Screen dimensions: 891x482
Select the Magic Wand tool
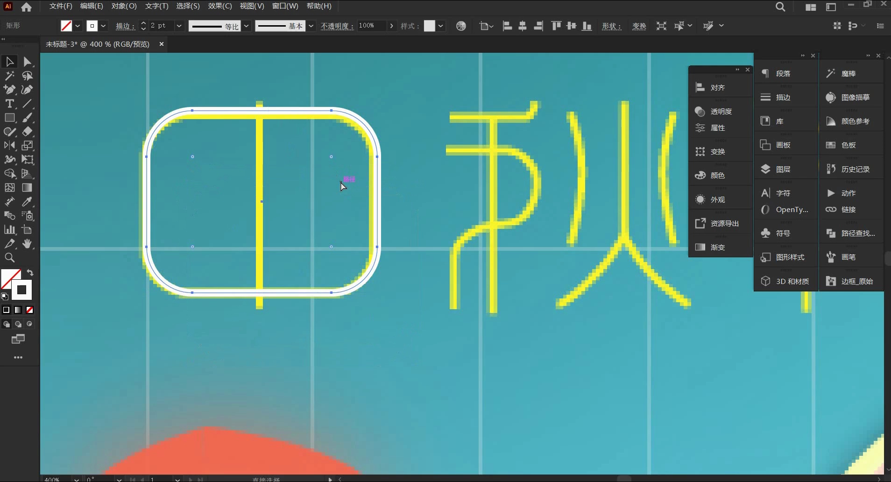(9, 76)
